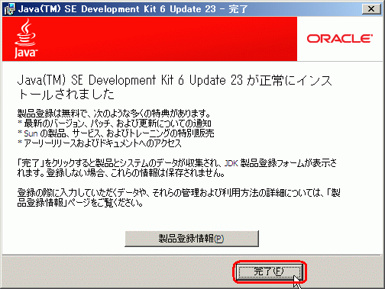Click the installer icon in the title bar

9,9
